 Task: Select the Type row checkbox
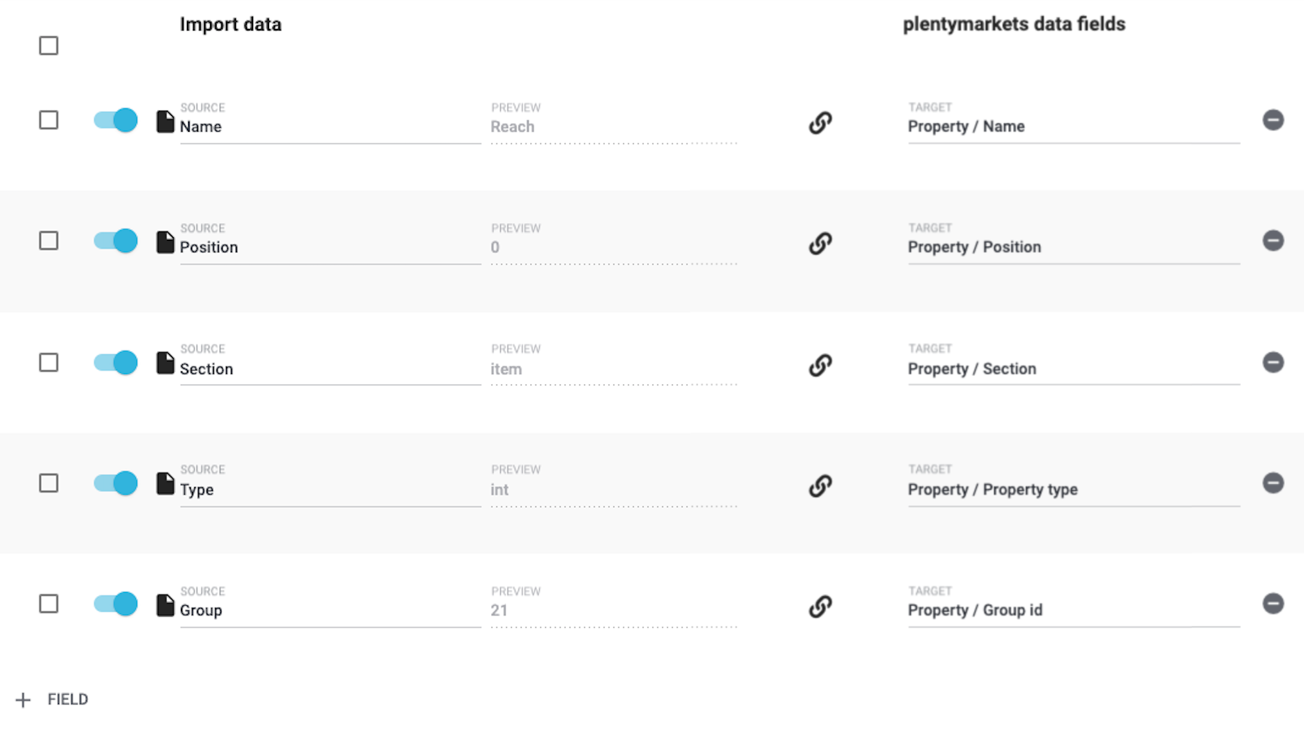coord(48,483)
